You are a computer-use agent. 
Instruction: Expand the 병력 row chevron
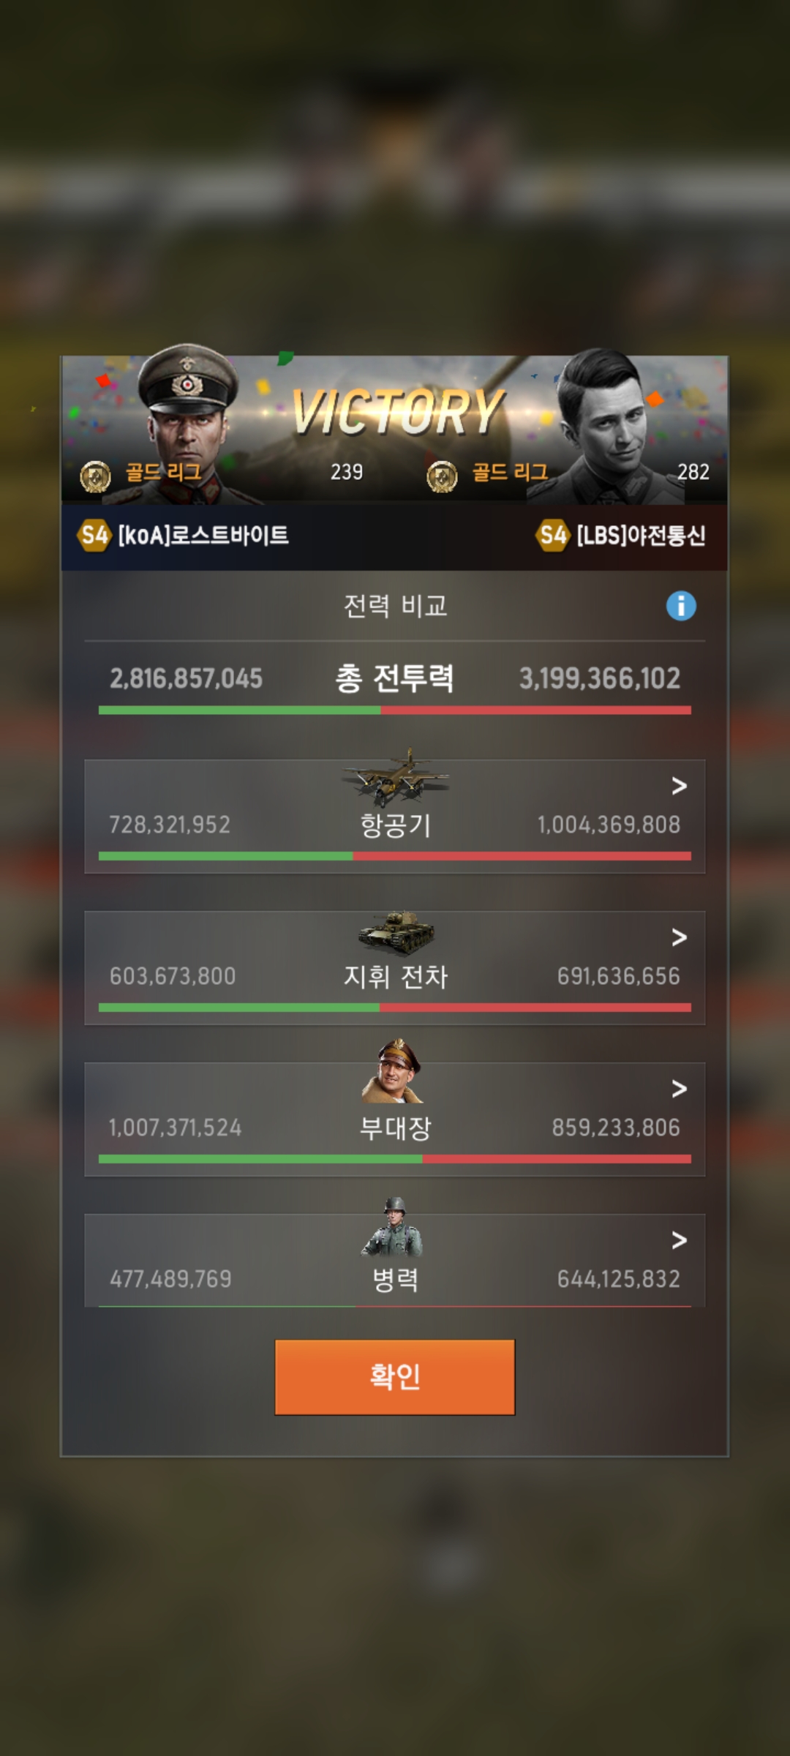pos(679,1240)
